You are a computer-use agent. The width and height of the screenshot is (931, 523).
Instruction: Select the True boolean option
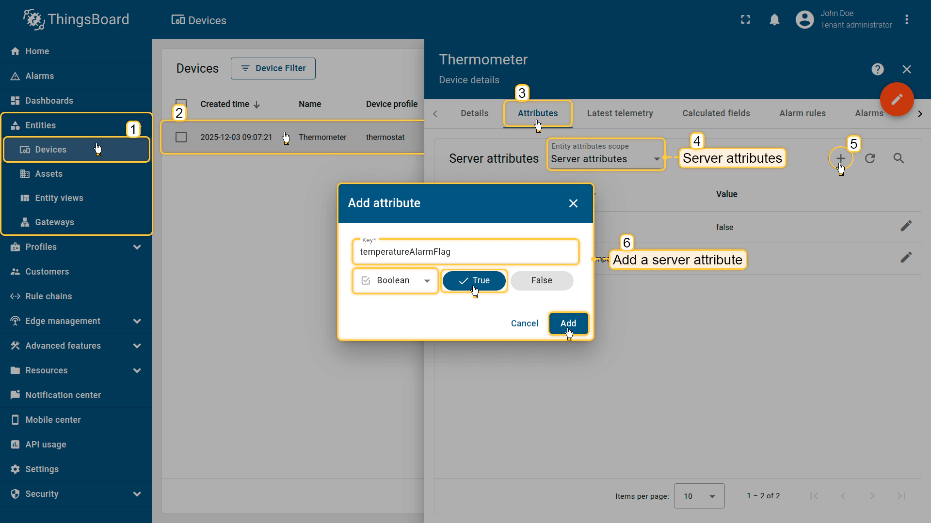[x=474, y=280]
